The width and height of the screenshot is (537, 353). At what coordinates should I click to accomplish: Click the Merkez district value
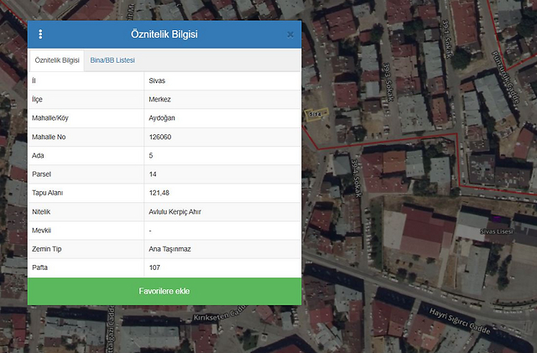159,99
